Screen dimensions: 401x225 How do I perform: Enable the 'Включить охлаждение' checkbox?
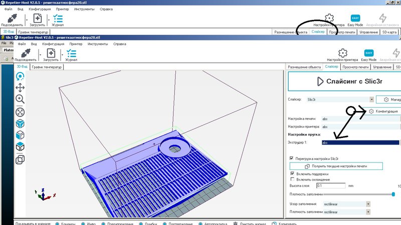click(x=292, y=179)
